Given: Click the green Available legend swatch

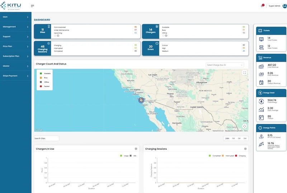Looking at the screenshot, I should coord(41,74).
